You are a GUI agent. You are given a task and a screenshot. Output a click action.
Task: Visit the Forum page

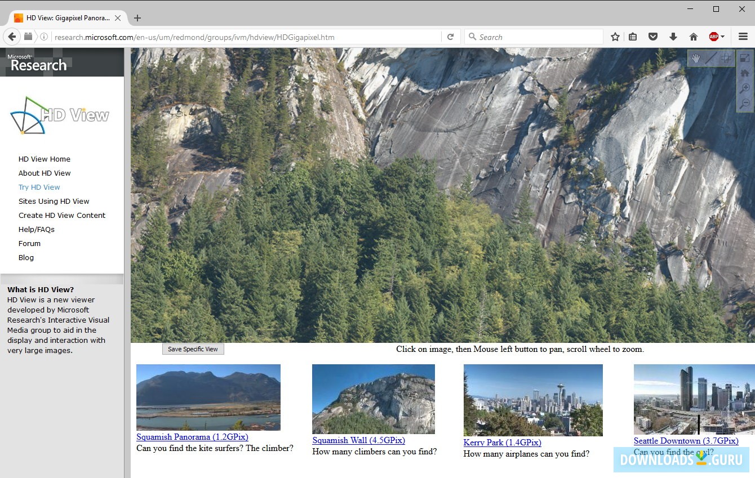[x=30, y=244]
